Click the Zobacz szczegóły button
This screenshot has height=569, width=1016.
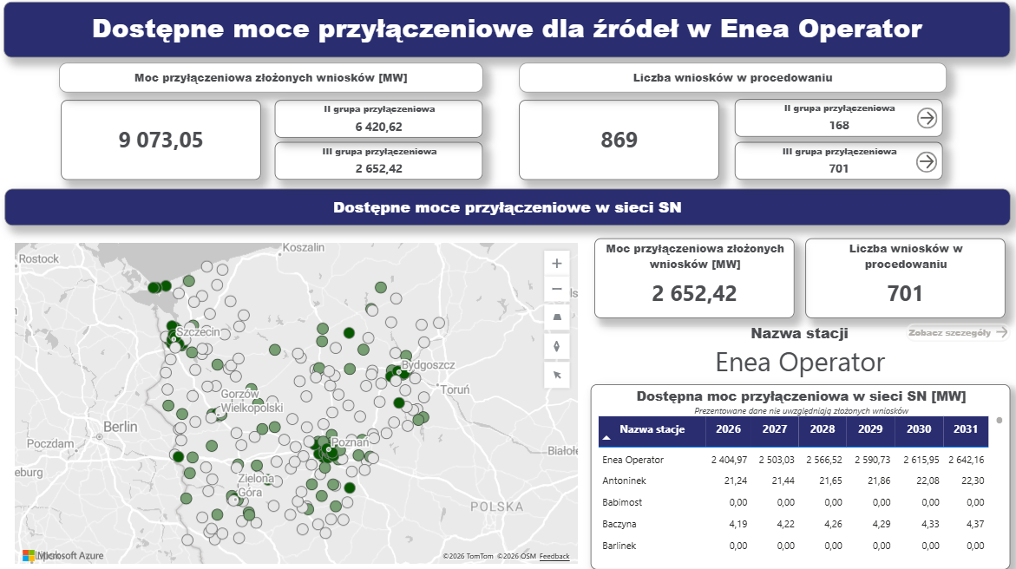tap(958, 332)
